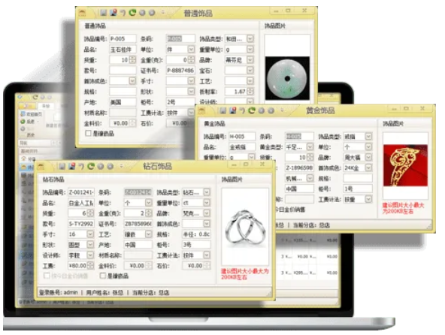Toggle the checkbox at bottom of 普通饰品 form

click(88, 133)
